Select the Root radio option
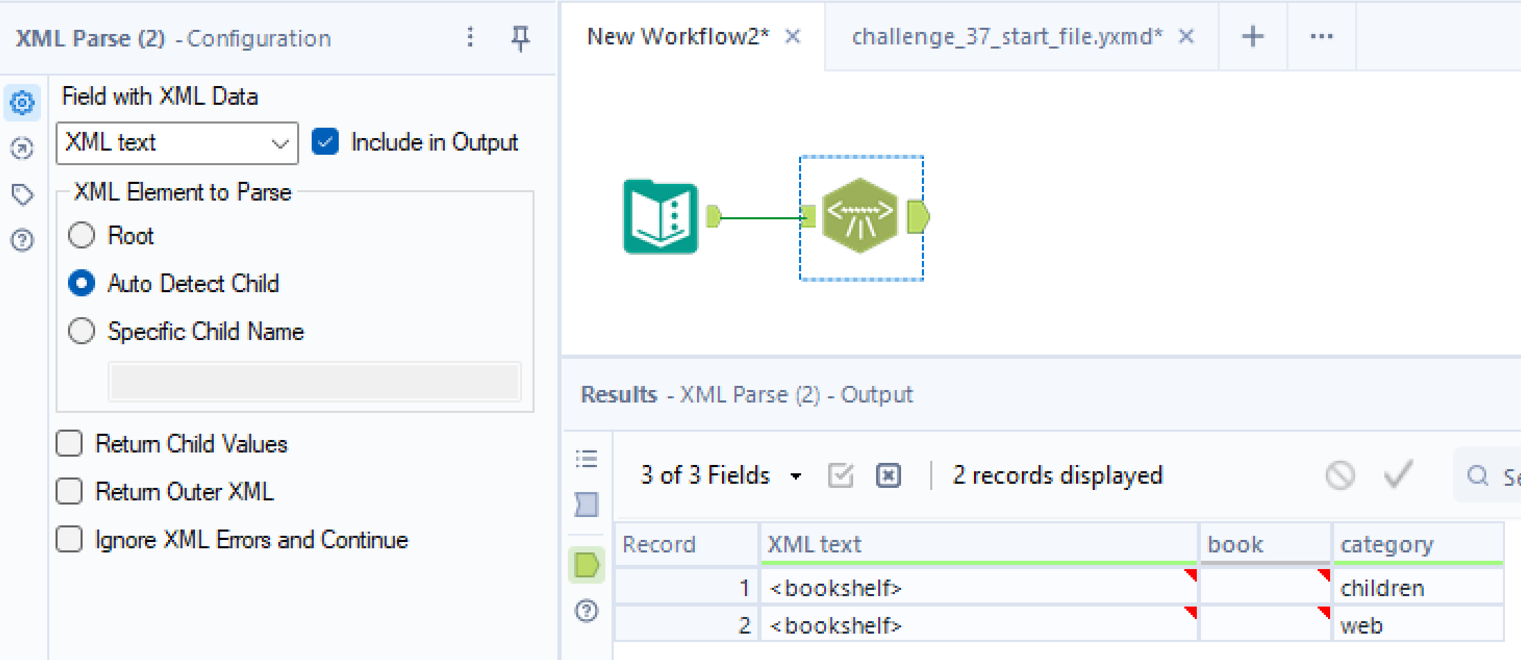 [x=82, y=235]
